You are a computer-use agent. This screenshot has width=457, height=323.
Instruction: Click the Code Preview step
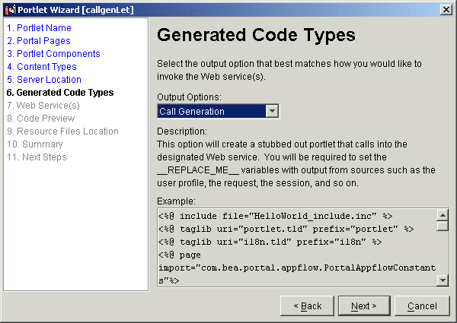click(41, 119)
